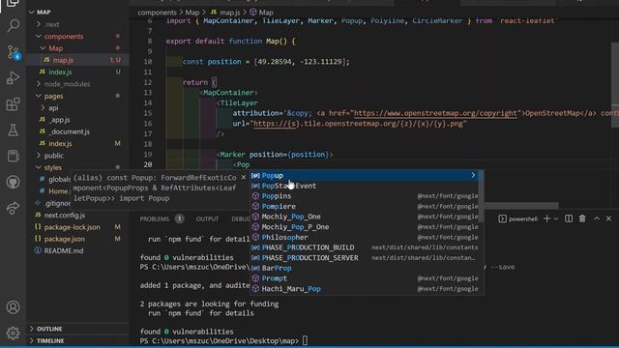Click the components breadcrumb
619x348 pixels.
[x=157, y=13]
